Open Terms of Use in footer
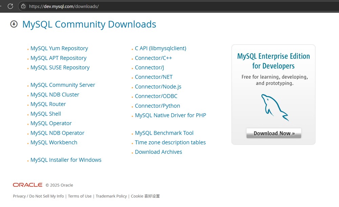Viewport: 339px width, 207px height. pyautogui.click(x=80, y=196)
